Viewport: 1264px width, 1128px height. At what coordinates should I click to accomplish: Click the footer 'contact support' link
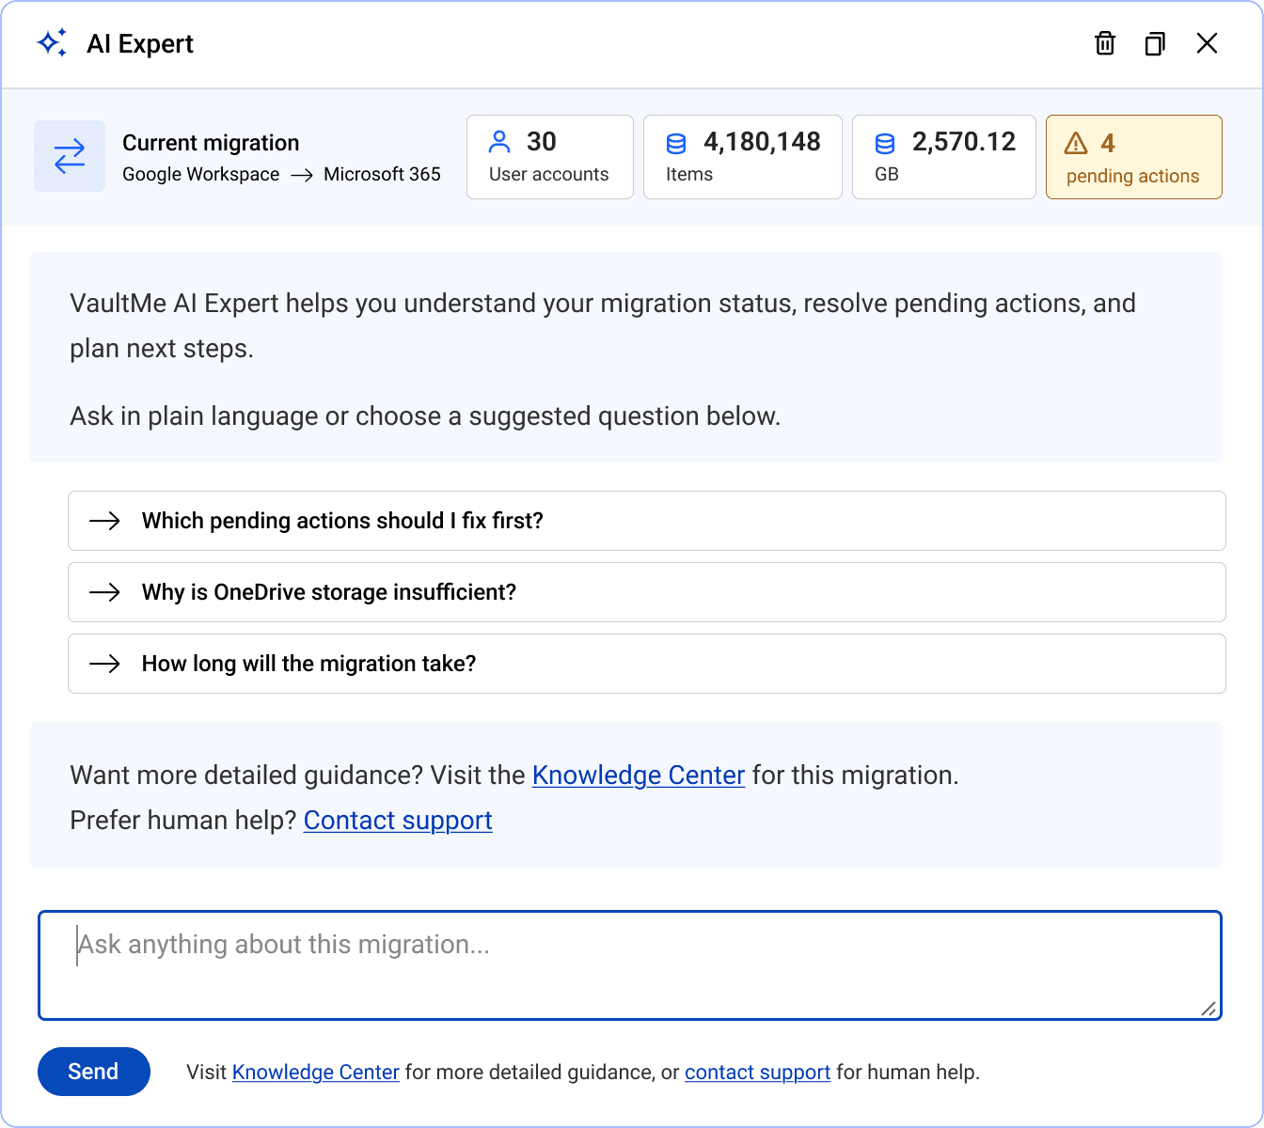point(757,1073)
